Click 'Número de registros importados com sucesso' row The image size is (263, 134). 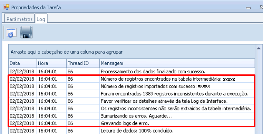131,86
